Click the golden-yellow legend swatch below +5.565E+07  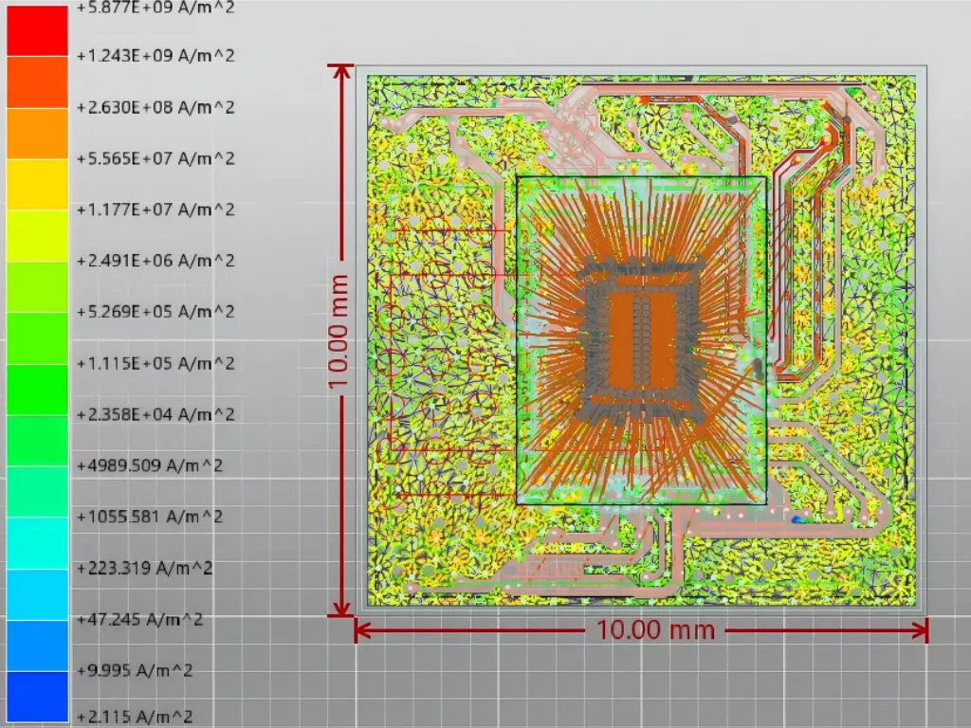(37, 185)
